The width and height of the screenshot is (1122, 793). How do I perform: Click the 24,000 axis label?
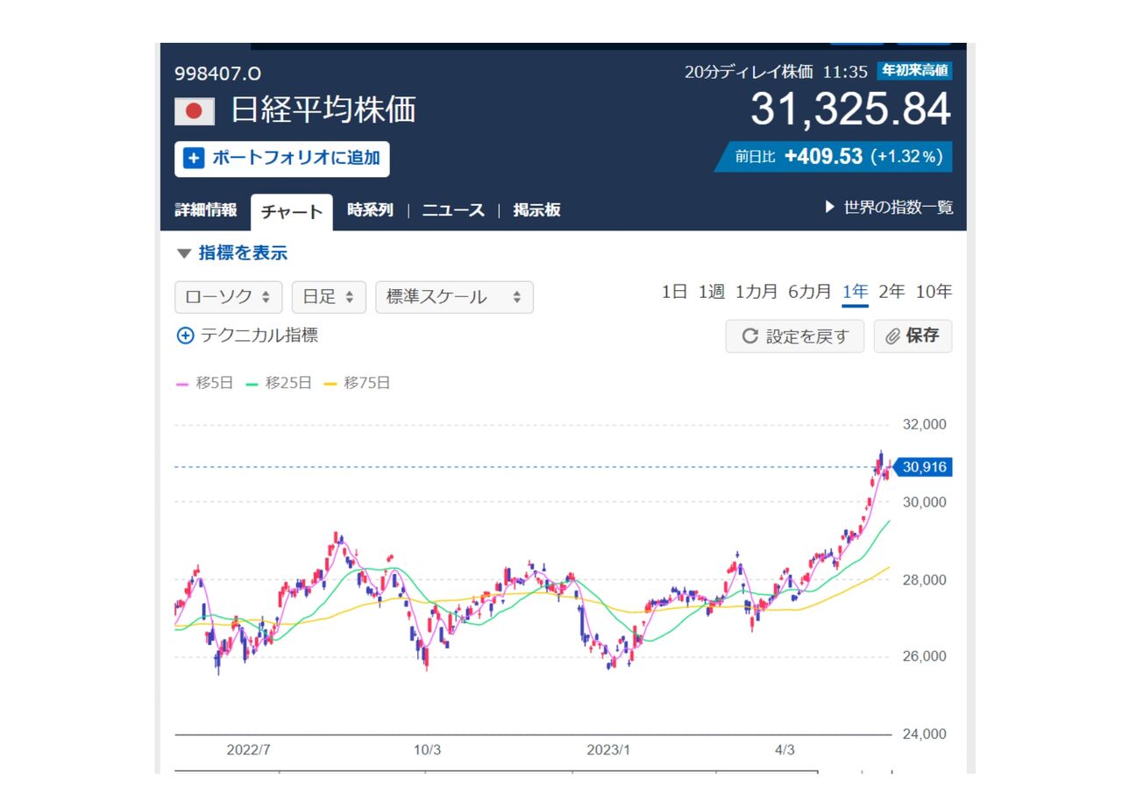(925, 734)
